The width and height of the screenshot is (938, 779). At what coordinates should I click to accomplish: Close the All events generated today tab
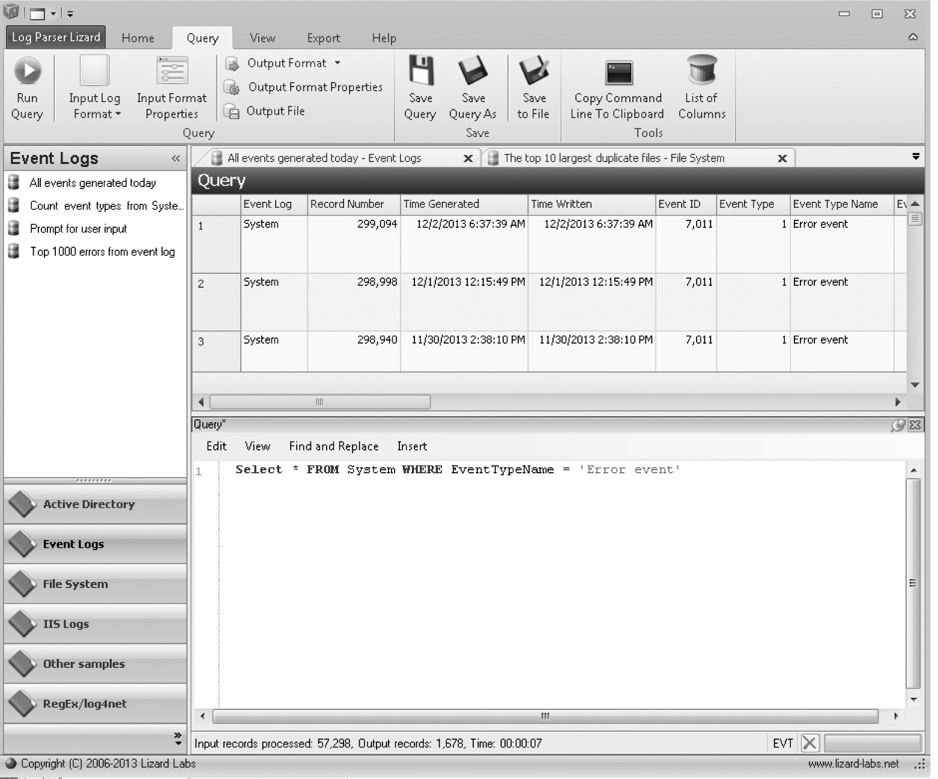point(468,159)
